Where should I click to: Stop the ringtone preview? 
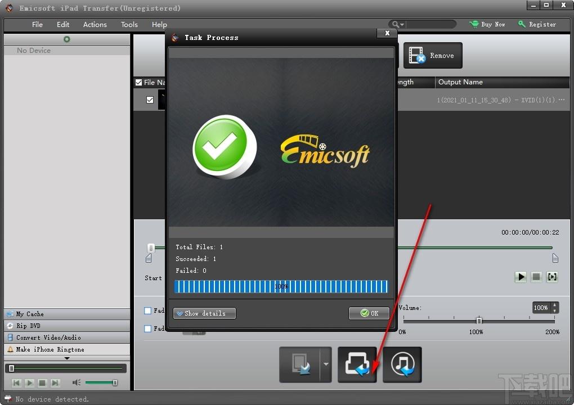pyautogui.click(x=536, y=277)
